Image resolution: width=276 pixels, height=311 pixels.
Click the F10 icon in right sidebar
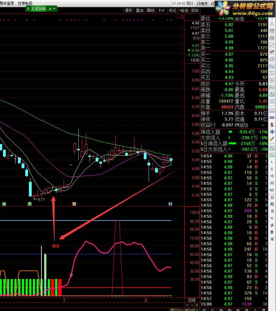click(272, 66)
